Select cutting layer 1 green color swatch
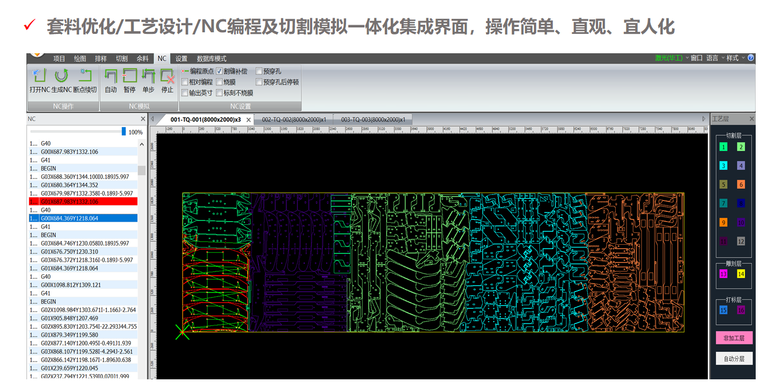The height and width of the screenshot is (389, 767). click(x=723, y=147)
